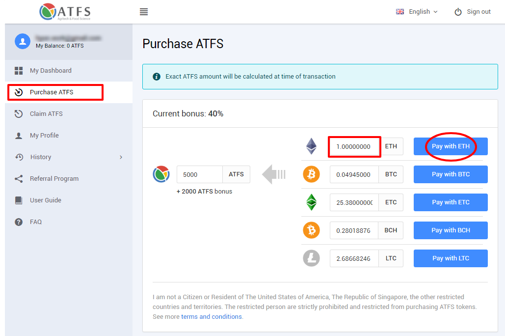This screenshot has width=505, height=336.
Task: Click the BCH currency label
Action: [391, 230]
